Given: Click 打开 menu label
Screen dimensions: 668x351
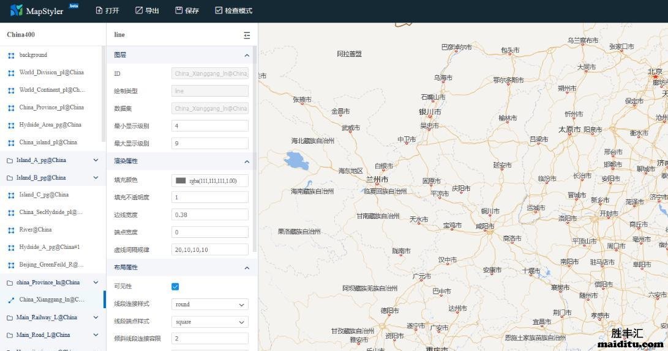Looking at the screenshot, I should tap(112, 10).
